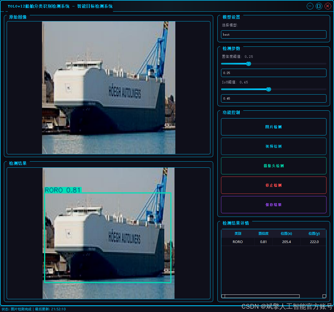Image resolution: width=334 pixels, height=312 pixels.
Task: Click the detected ship image in 检测结果 panel
Action: 109,233
